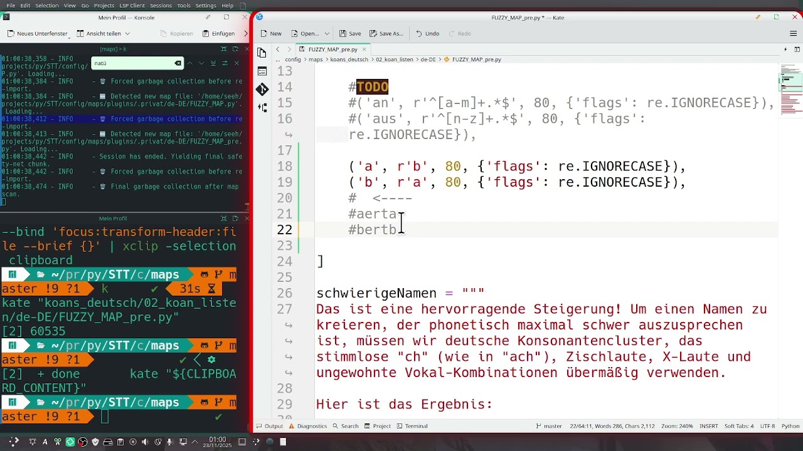
Task: Clear the terminal search field with the x icon
Action: coord(178,63)
